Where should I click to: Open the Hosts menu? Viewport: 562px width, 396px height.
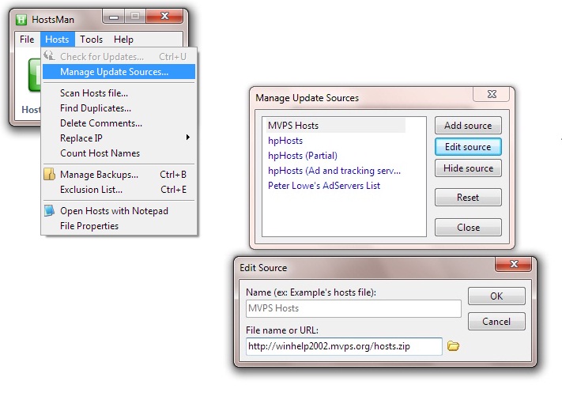58,39
